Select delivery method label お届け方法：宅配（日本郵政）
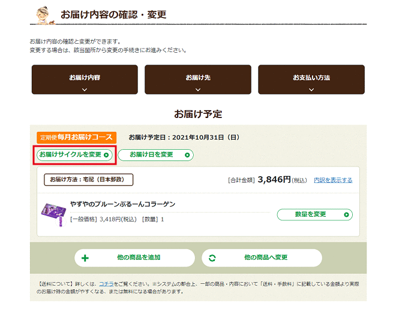 click(x=88, y=180)
